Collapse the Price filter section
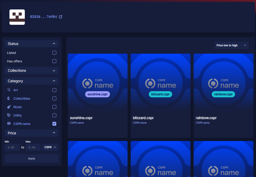The height and width of the screenshot is (177, 256). pos(32,133)
